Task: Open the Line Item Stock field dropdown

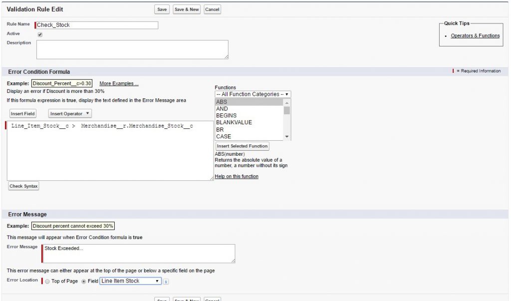Action: (130, 281)
